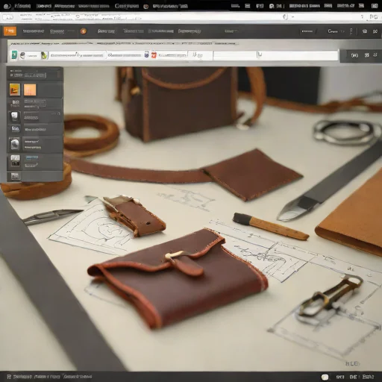The height and width of the screenshot is (382, 382).
Task: Click the round orange icon in the dark toolbar
Action: [x=84, y=31]
